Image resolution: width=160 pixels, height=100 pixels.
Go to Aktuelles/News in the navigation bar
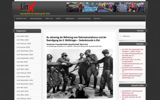tap(36, 19)
